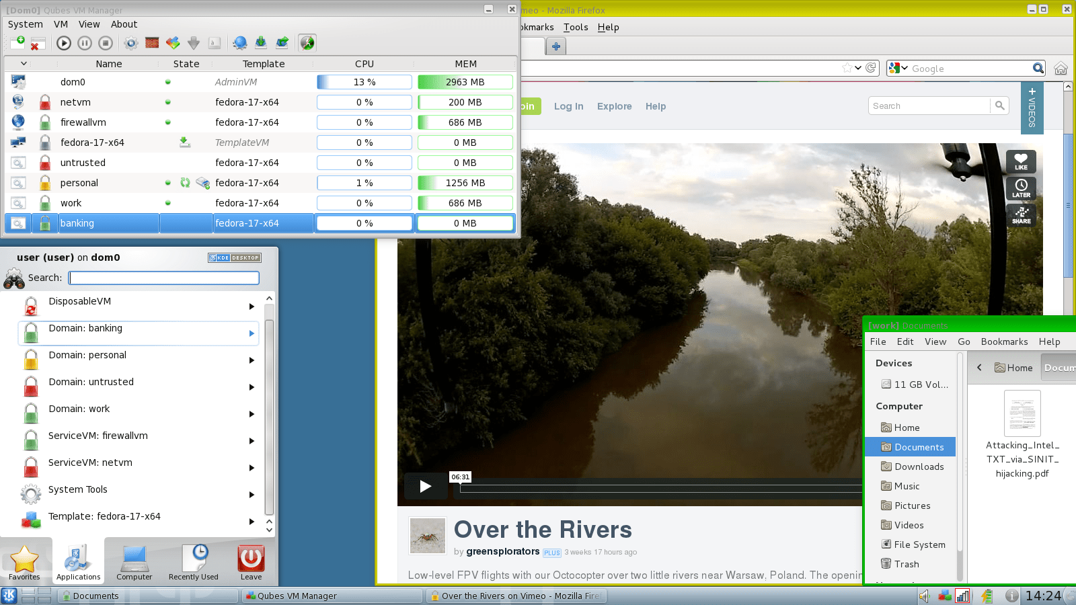The image size is (1076, 605).
Task: Remove the selected banking VM
Action: click(x=37, y=42)
